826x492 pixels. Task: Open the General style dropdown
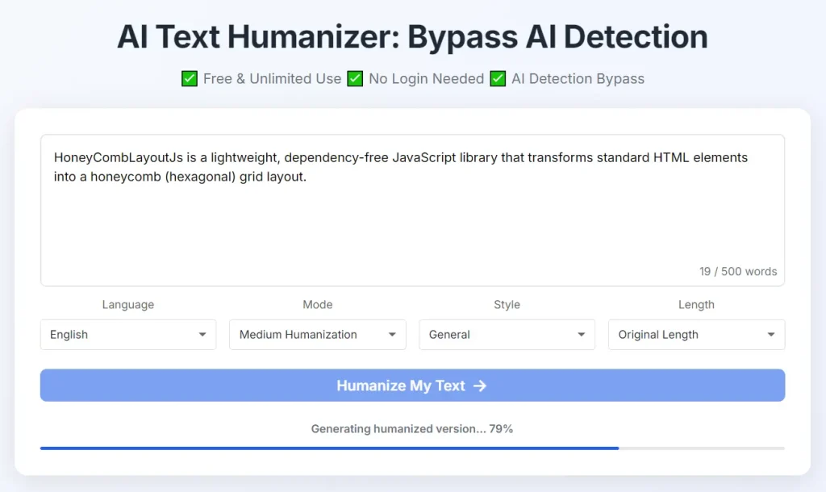click(507, 334)
